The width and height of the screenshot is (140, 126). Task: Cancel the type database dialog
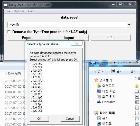click(x=70, y=119)
